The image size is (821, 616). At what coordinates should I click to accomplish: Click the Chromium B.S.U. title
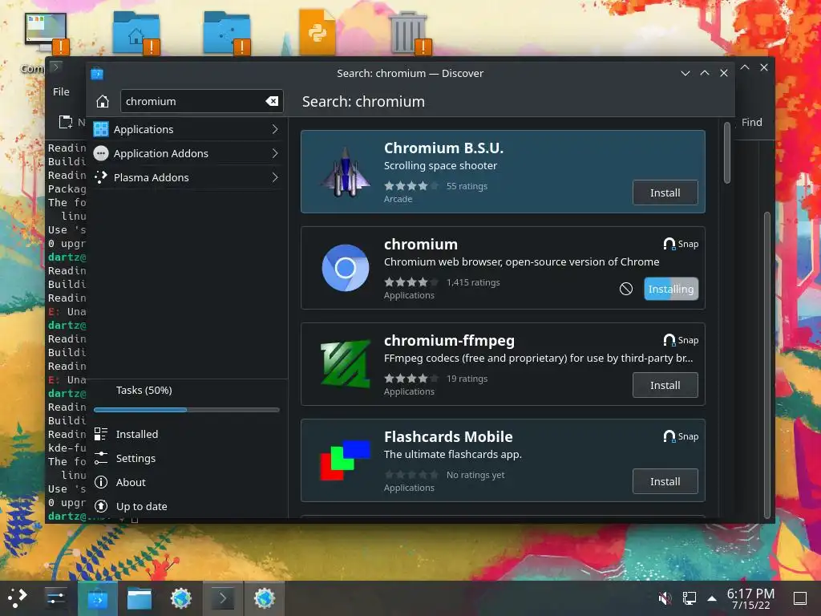point(443,148)
